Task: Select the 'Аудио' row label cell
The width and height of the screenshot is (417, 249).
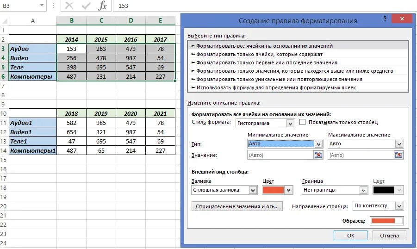Action: [x=33, y=49]
